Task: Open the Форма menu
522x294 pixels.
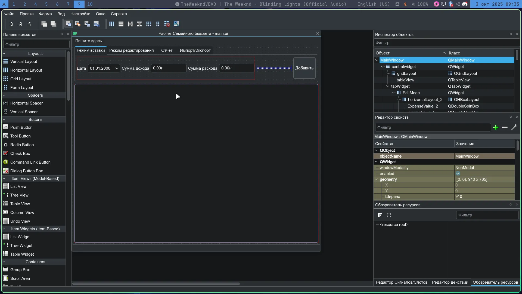Action: [x=45, y=14]
